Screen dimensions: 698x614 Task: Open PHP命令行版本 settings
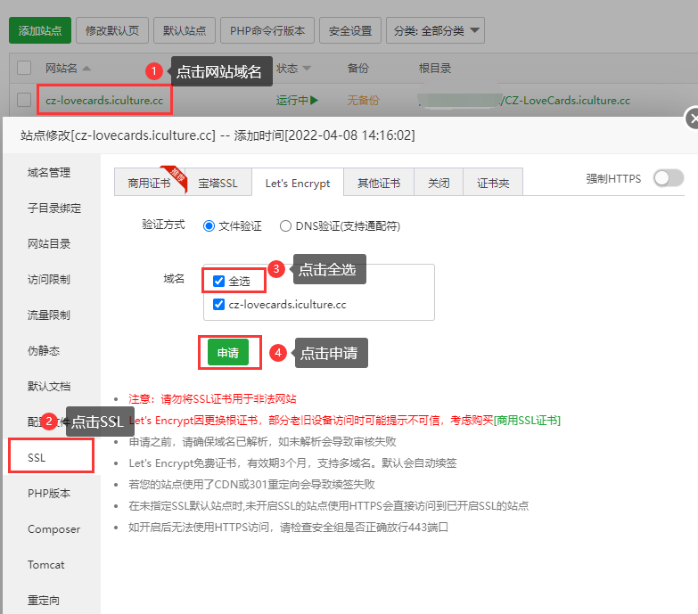click(x=267, y=30)
